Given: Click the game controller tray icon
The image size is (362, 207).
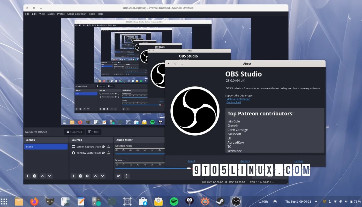Looking at the screenshot, I should click(x=275, y=201).
